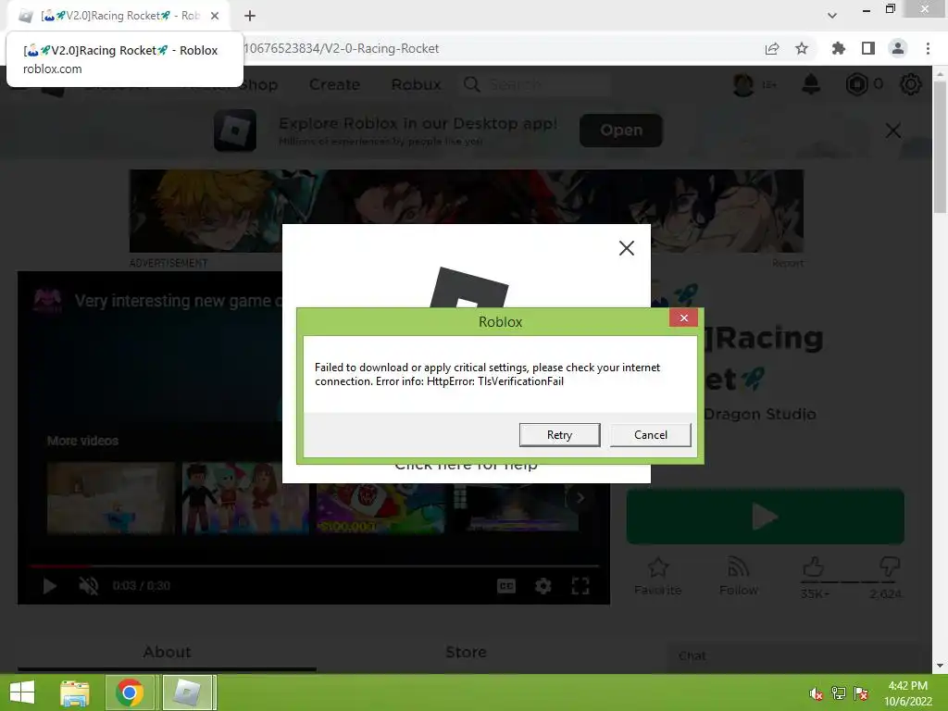Image resolution: width=948 pixels, height=711 pixels.
Task: Enter video fullscreen mode
Action: point(580,586)
